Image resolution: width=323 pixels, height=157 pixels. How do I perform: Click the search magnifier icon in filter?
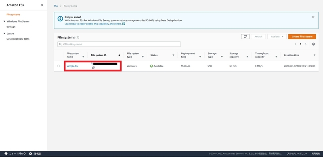[60, 44]
